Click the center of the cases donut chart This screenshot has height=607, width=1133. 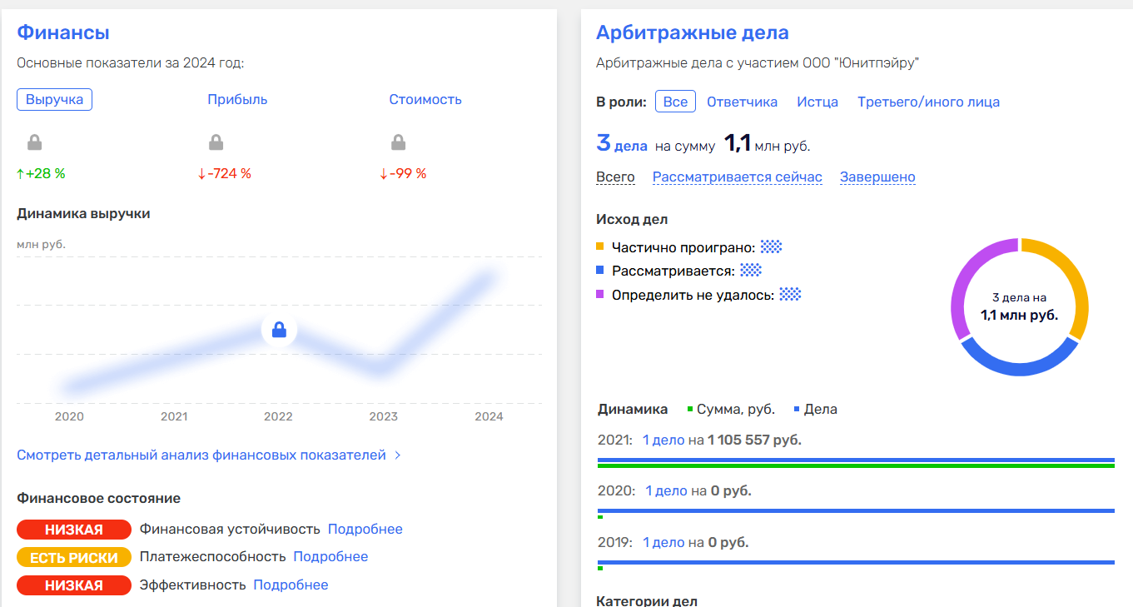tap(1018, 306)
